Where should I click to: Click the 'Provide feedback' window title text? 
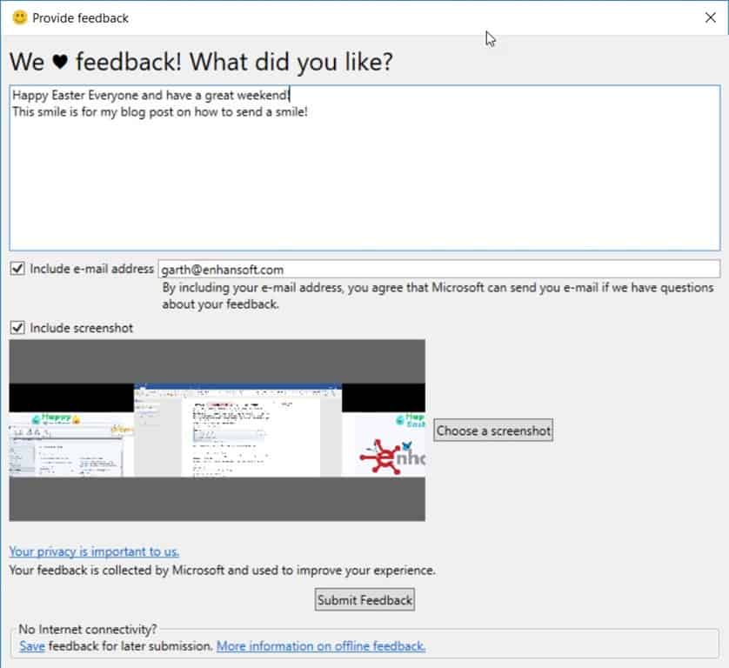tap(80, 17)
